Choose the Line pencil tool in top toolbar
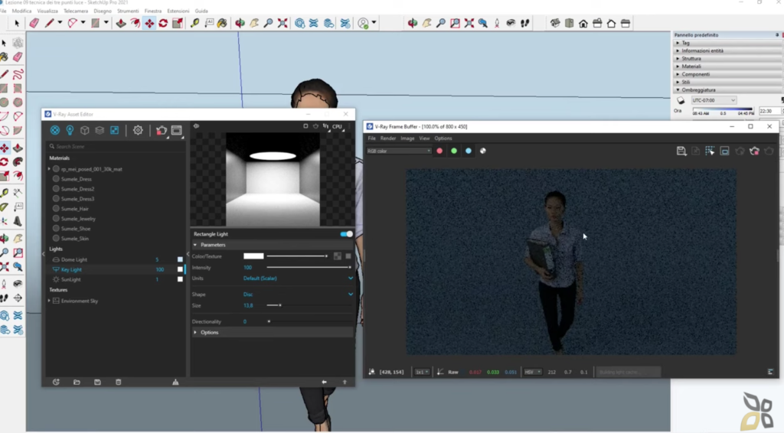 tap(49, 23)
